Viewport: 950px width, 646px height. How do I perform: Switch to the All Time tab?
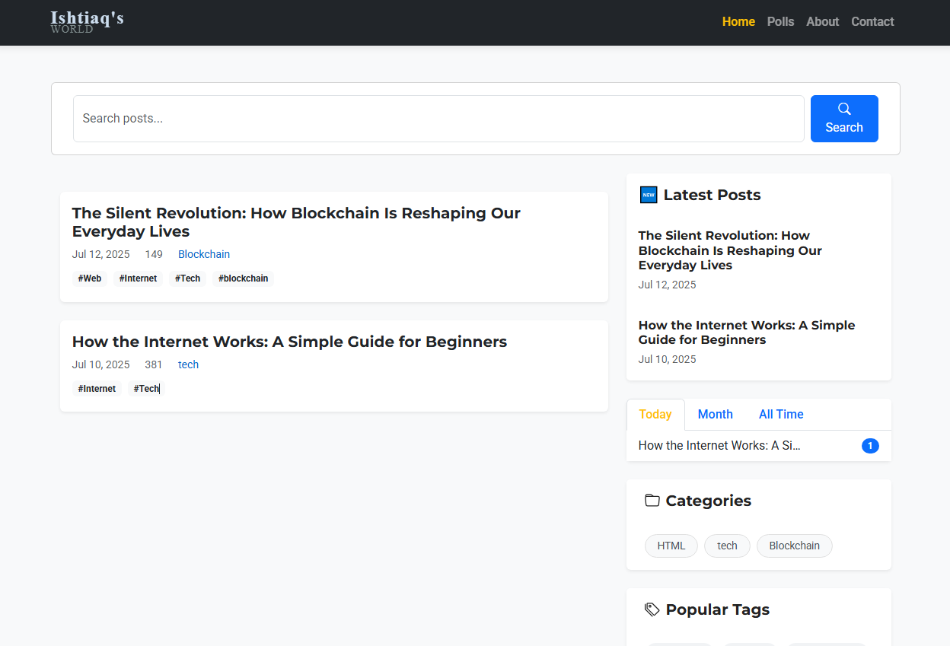coord(781,415)
